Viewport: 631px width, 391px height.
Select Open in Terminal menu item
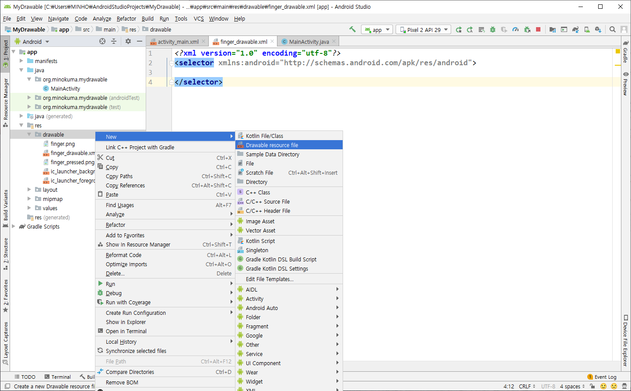click(x=165, y=331)
